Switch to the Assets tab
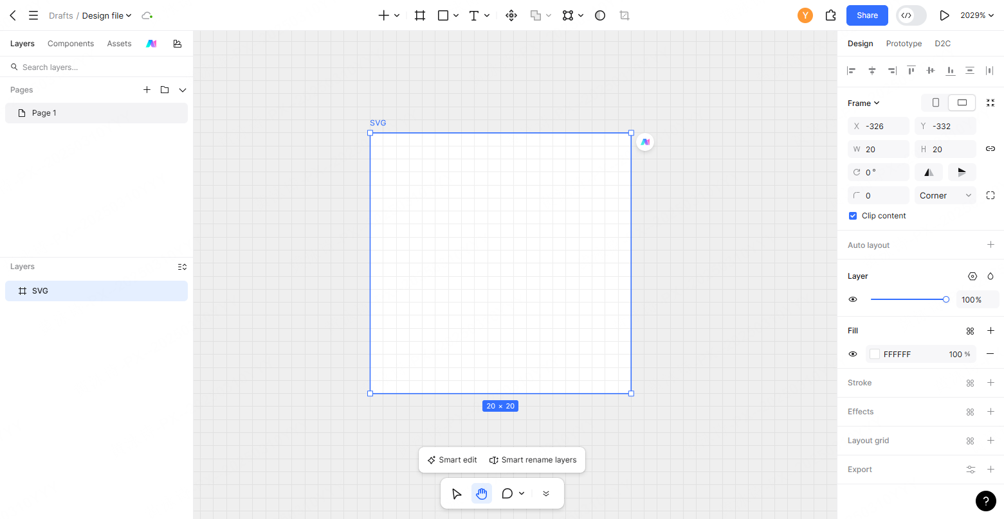Image resolution: width=1004 pixels, height=519 pixels. [119, 44]
